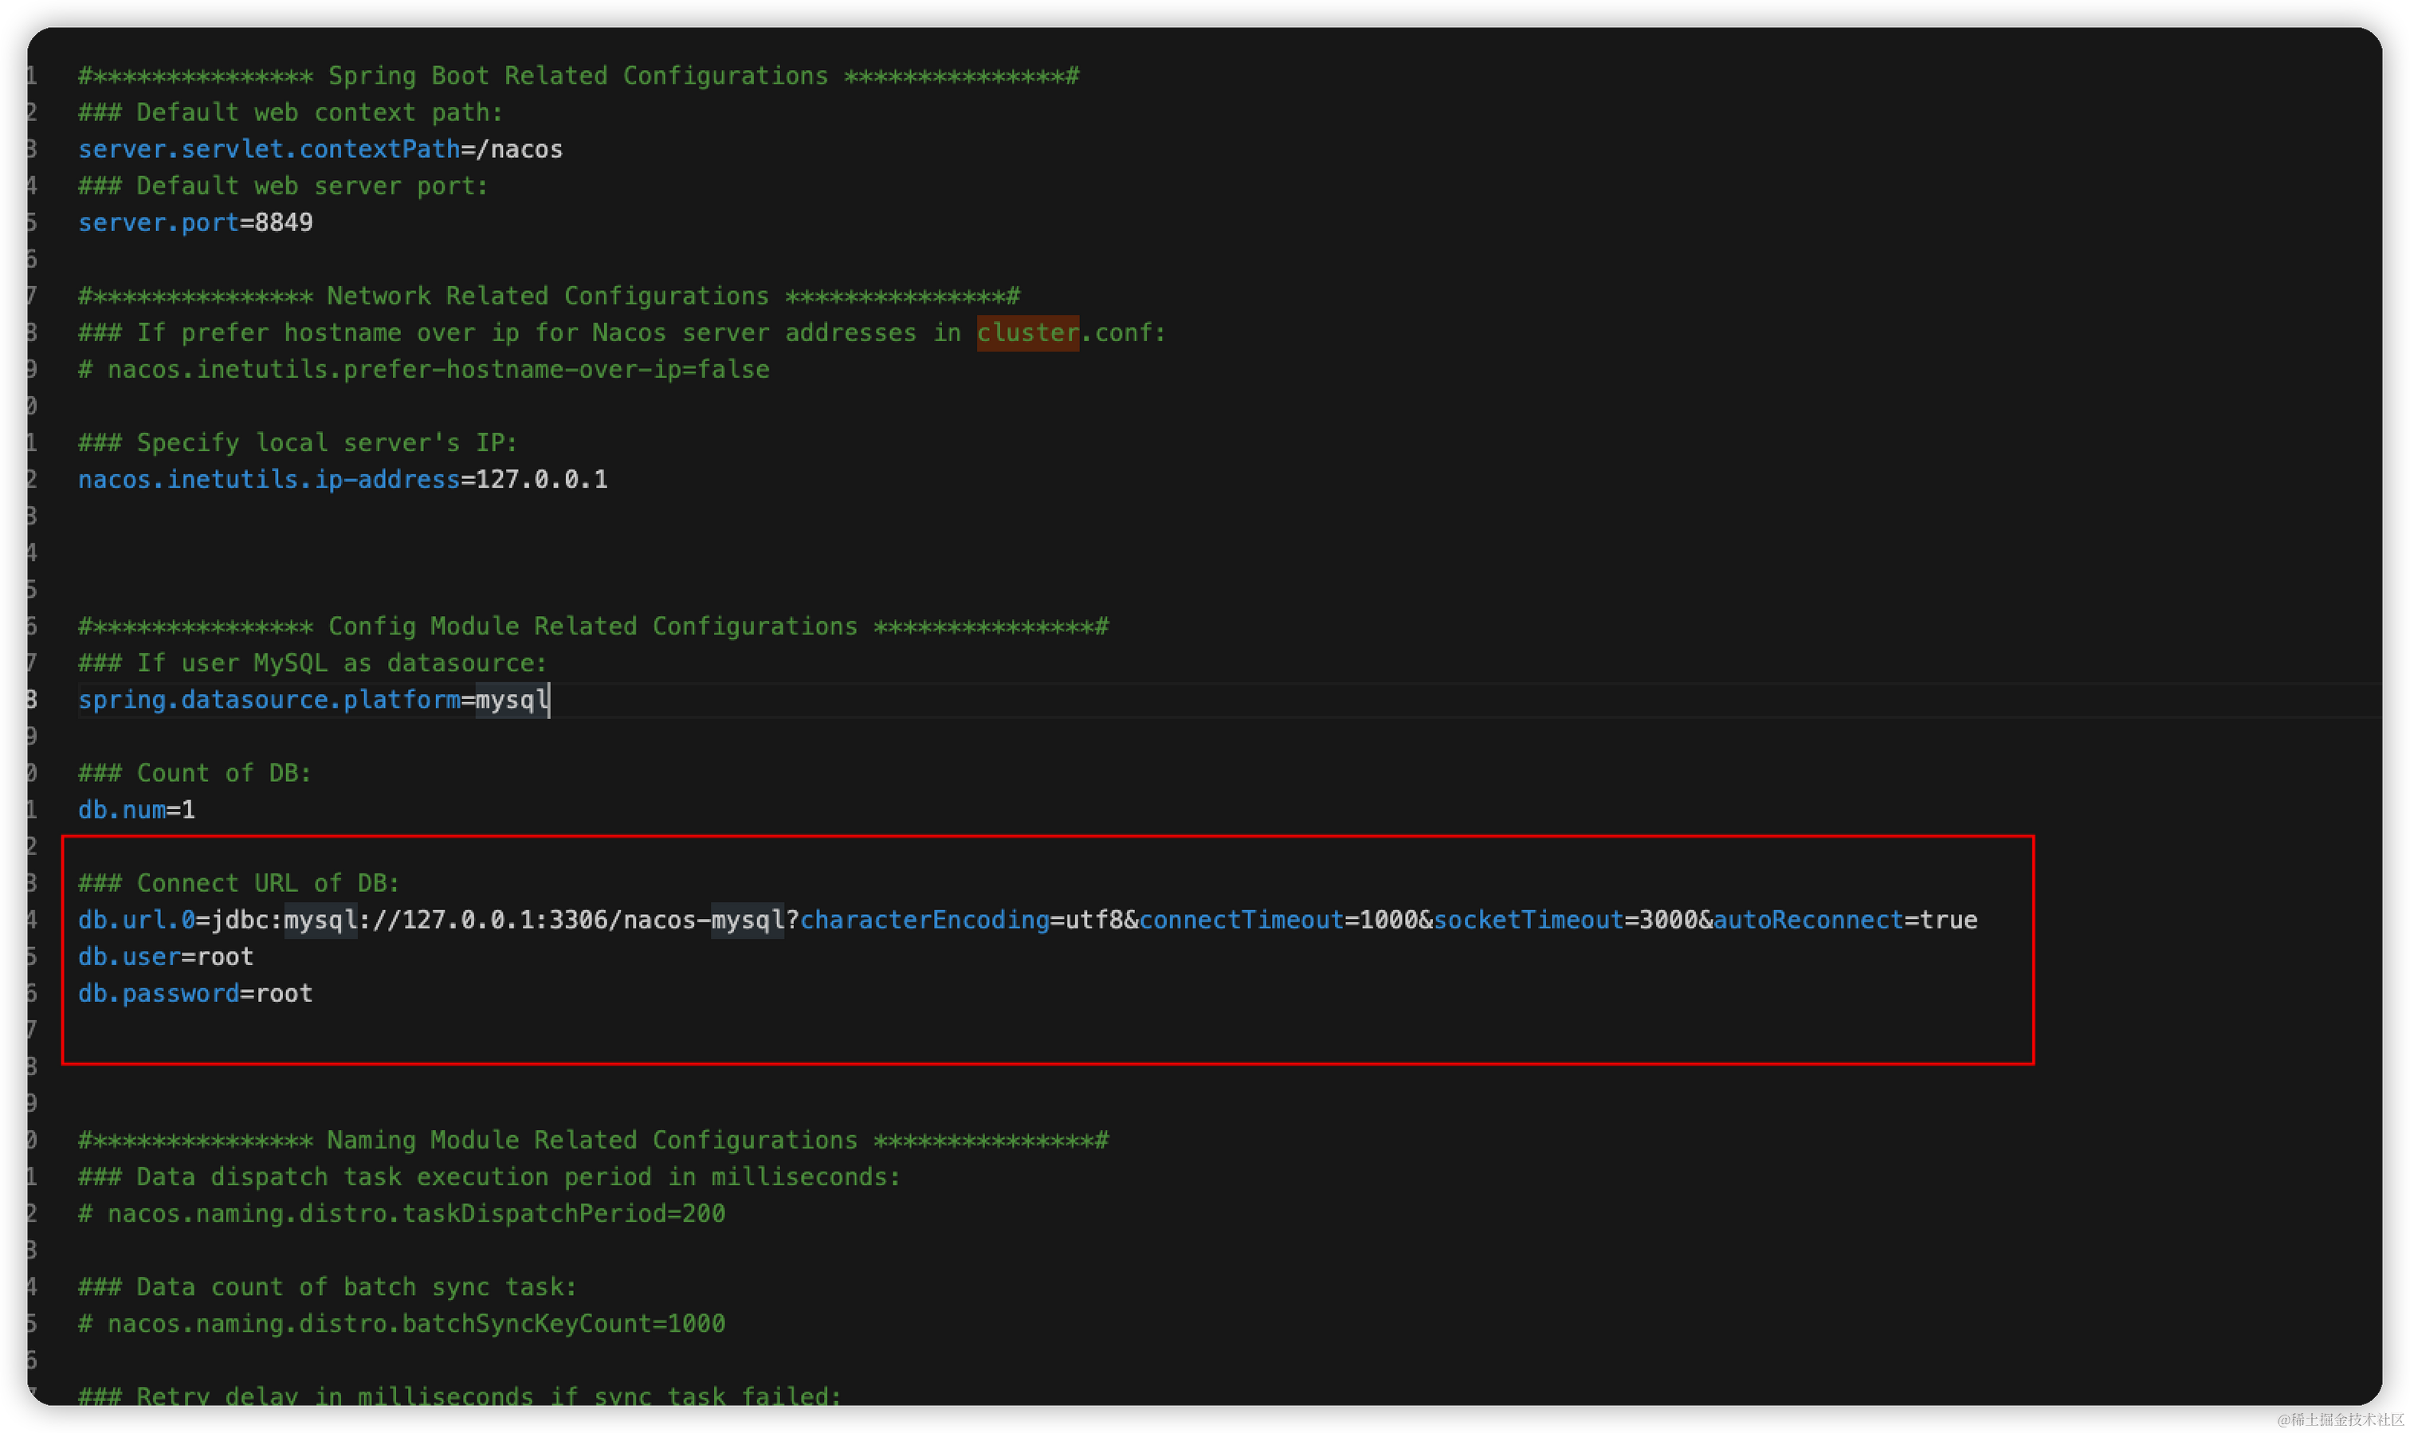Click the db.user property key
This screenshot has width=2410, height=1433.
(x=128, y=957)
